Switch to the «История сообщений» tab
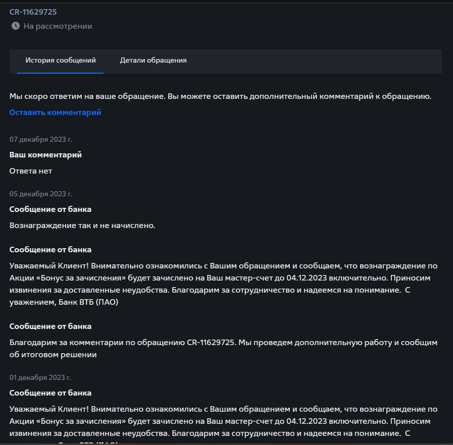Viewport: 453px width, 445px height. point(61,61)
